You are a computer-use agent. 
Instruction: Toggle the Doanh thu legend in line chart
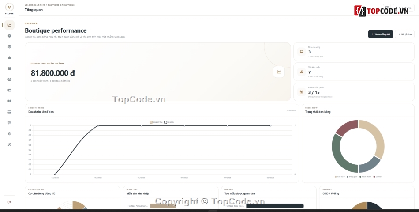coord(156,122)
